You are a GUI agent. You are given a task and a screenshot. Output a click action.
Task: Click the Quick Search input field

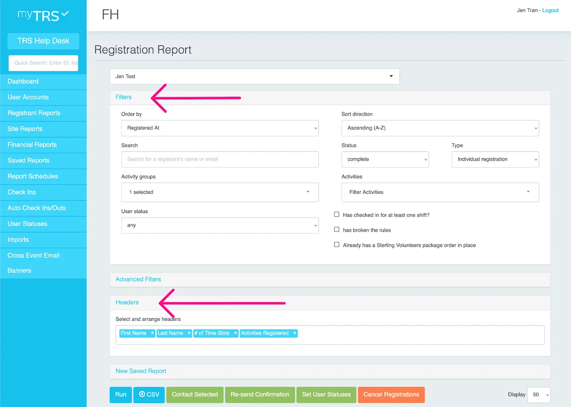click(43, 63)
